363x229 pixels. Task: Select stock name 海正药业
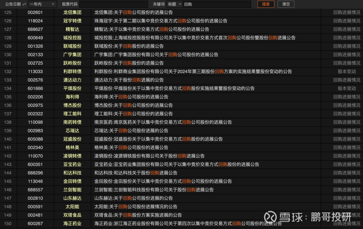[72, 224]
